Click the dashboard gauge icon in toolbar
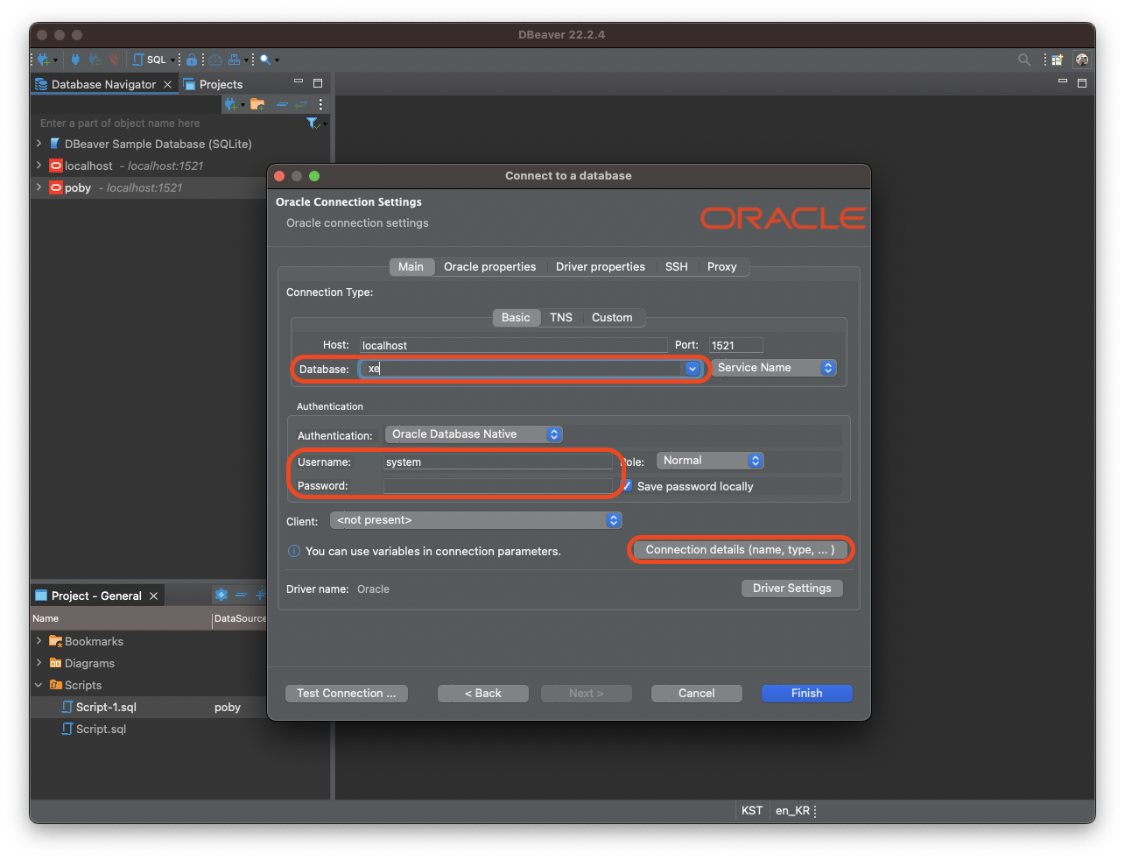Viewport: 1125px width, 860px height. coord(214,60)
